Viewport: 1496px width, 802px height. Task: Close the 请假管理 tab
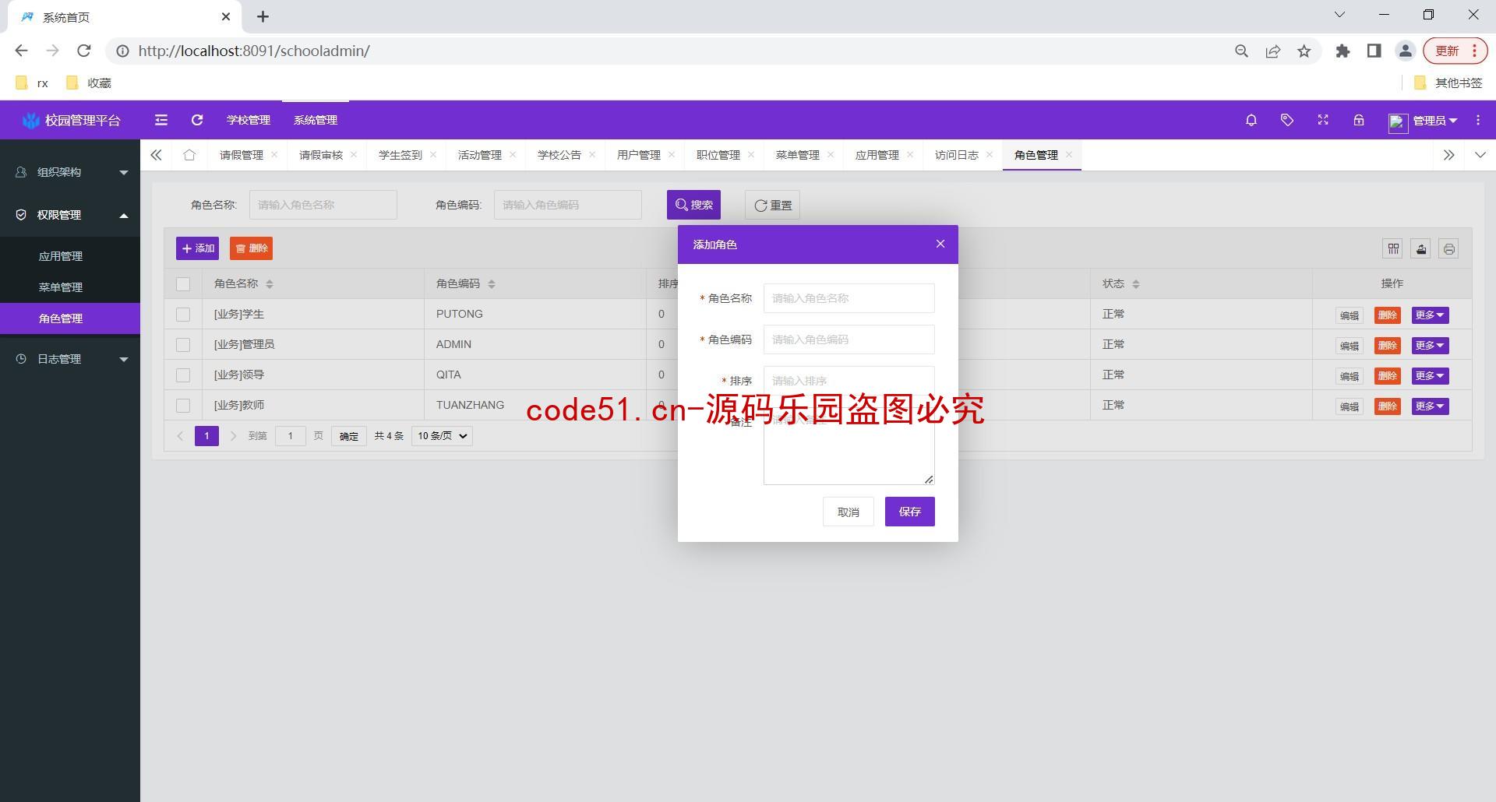pyautogui.click(x=274, y=154)
